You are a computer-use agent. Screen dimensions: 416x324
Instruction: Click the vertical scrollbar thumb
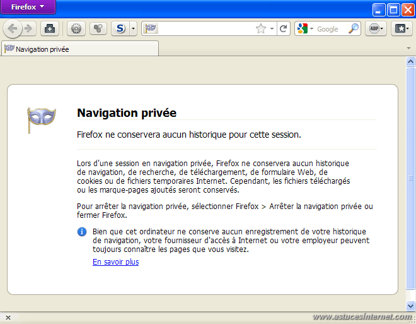(x=410, y=178)
